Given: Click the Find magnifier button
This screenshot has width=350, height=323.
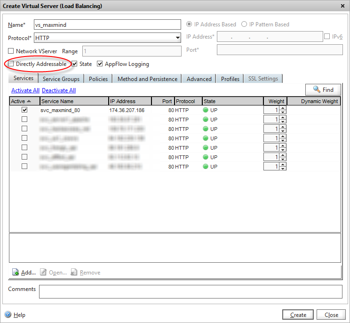Looking at the screenshot, I should [323, 89].
